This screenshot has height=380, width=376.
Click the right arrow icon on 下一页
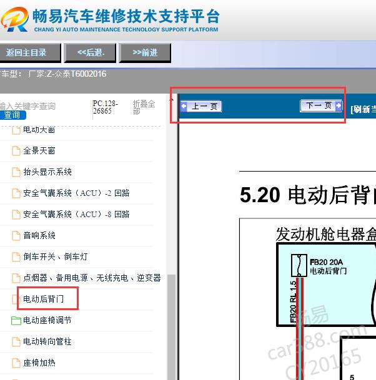(339, 105)
